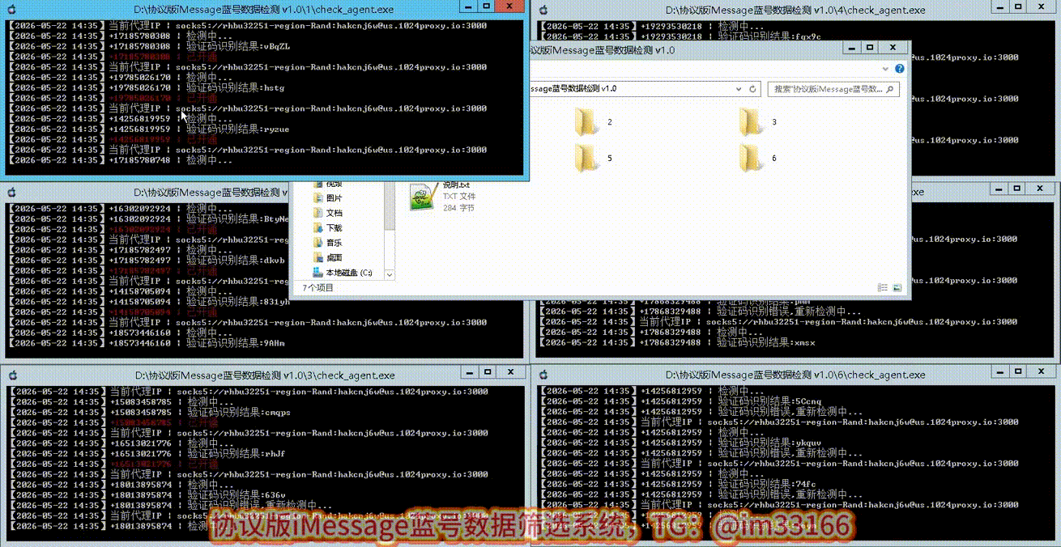1061x547 pixels.
Task: Select the 说明.txt file icon
Action: (x=421, y=198)
